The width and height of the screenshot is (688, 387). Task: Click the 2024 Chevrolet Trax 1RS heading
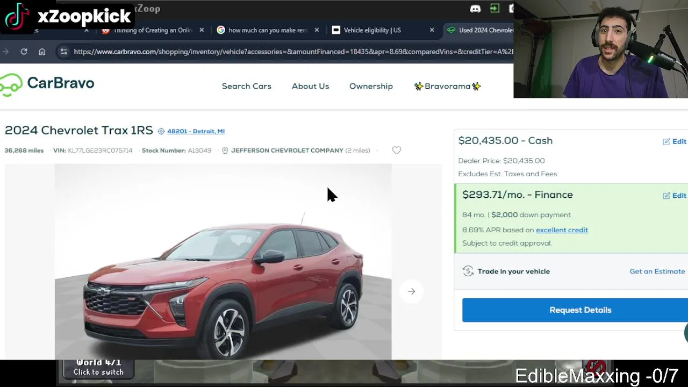pyautogui.click(x=78, y=130)
